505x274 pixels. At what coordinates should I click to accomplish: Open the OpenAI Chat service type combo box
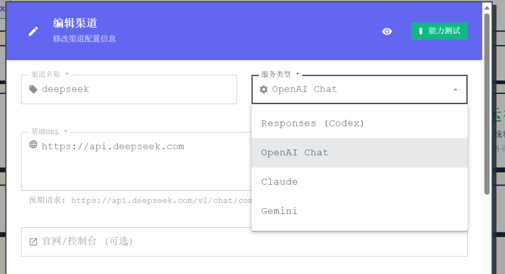coord(360,89)
